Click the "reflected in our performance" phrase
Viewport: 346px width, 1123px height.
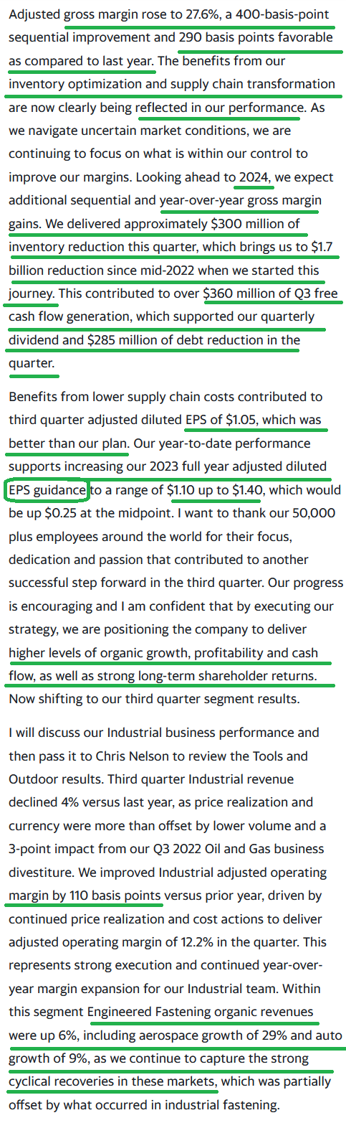218,107
